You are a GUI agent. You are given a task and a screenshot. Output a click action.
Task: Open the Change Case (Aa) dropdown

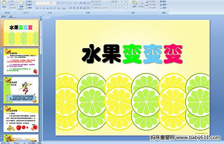59,8
